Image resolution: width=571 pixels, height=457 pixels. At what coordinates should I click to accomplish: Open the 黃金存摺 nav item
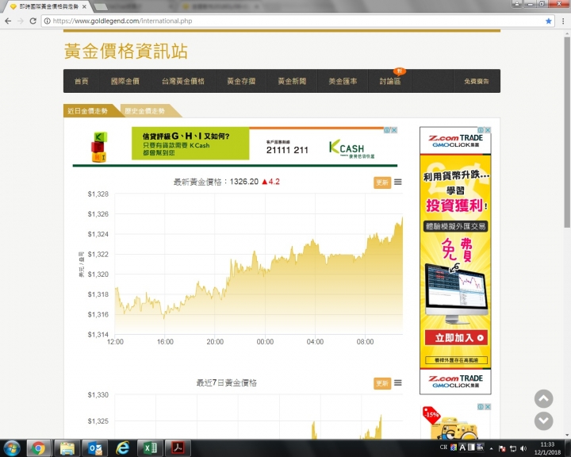[x=241, y=81]
